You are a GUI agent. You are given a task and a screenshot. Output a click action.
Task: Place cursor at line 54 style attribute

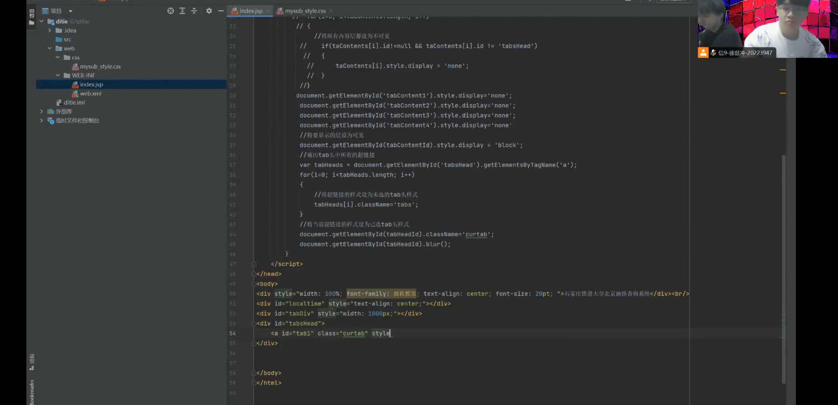click(x=381, y=333)
